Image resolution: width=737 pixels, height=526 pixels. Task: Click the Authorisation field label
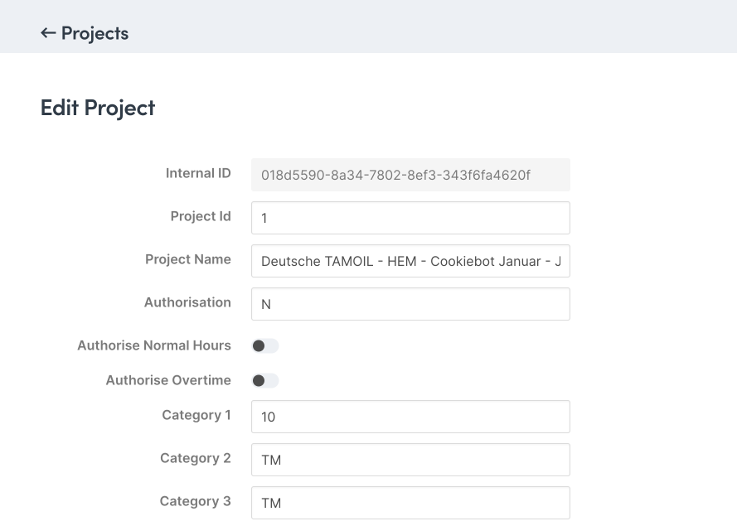[x=187, y=302]
